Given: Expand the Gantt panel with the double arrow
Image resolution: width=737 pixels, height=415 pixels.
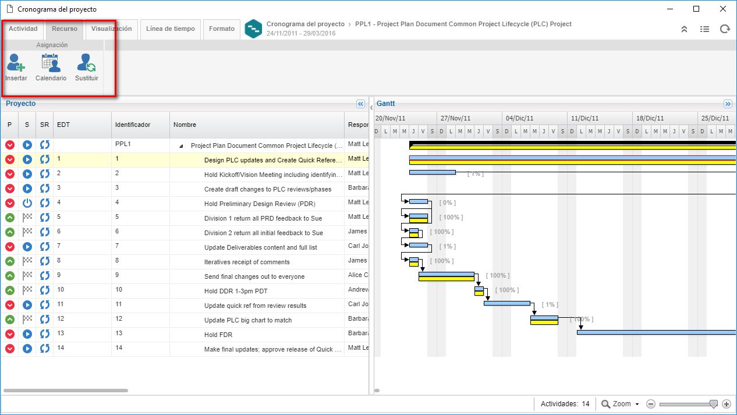Looking at the screenshot, I should pyautogui.click(x=728, y=104).
